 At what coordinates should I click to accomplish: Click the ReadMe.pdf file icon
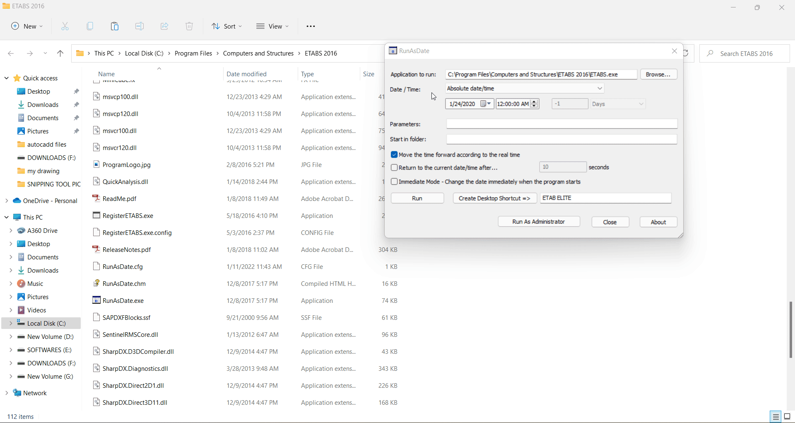click(96, 198)
